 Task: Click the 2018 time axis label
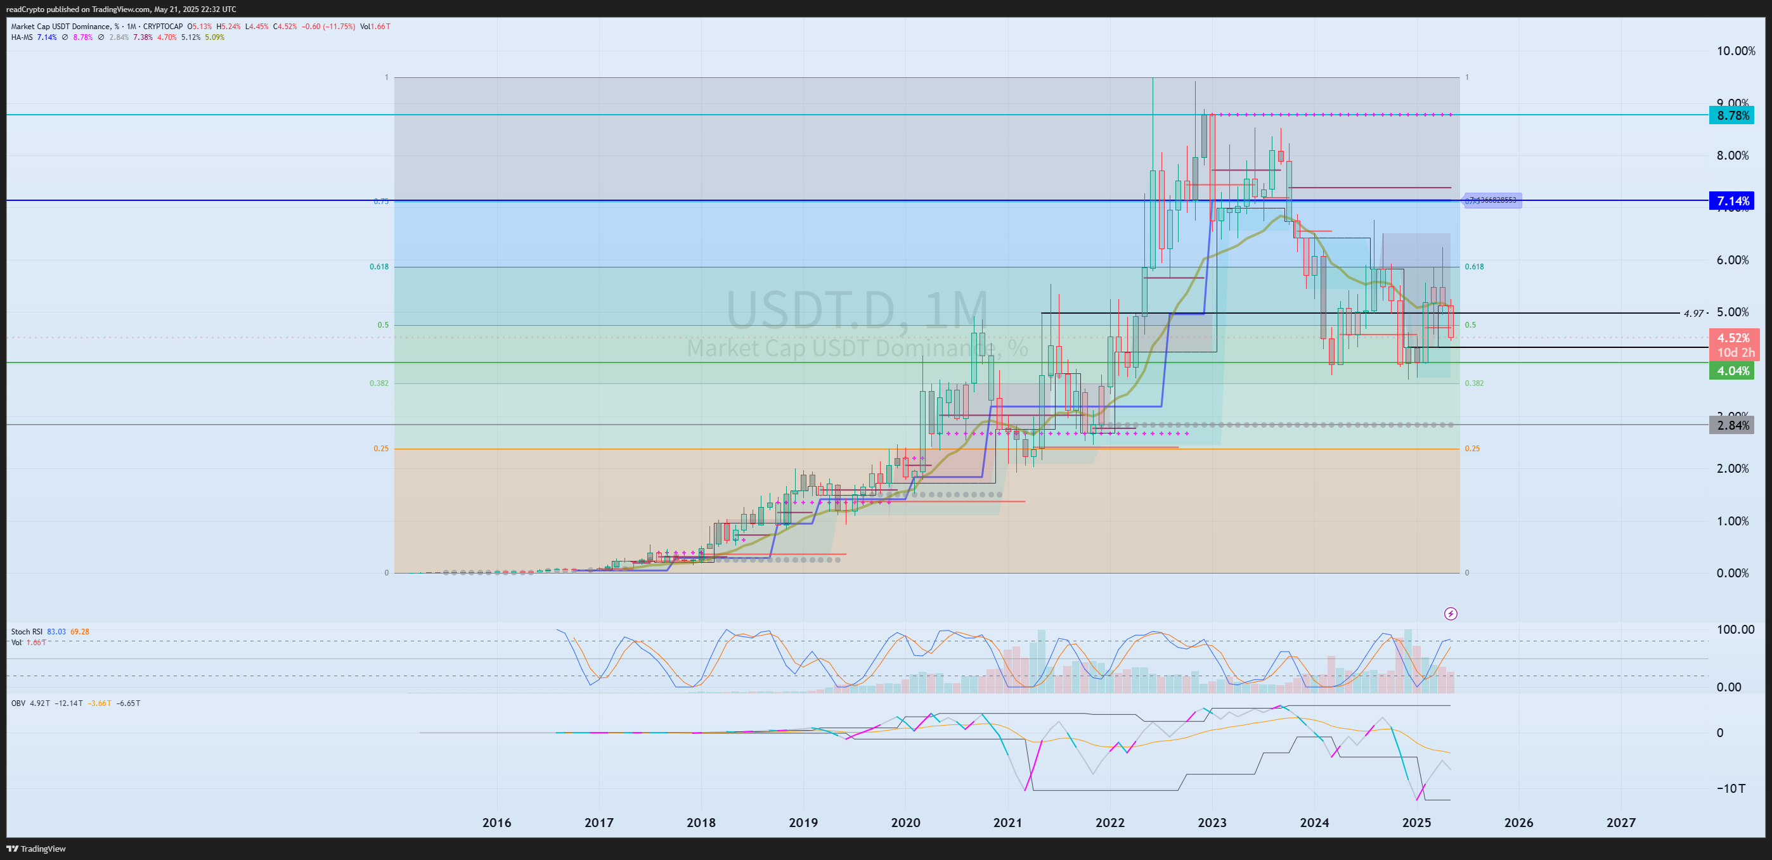tap(701, 822)
